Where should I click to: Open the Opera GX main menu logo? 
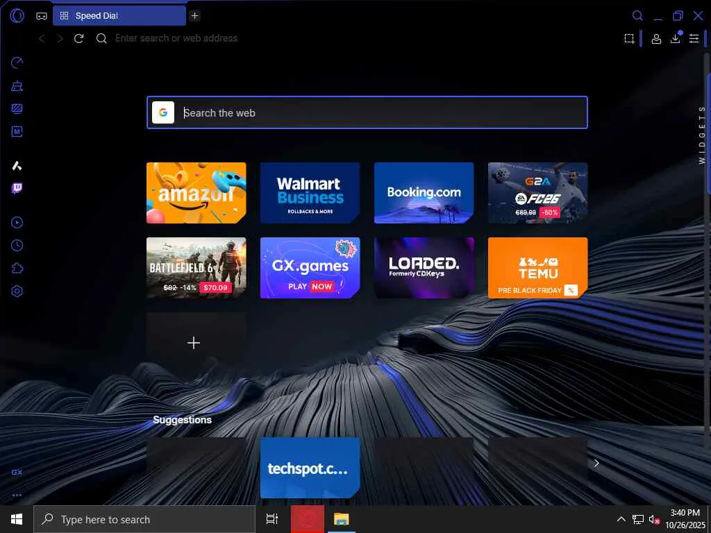coord(17,15)
